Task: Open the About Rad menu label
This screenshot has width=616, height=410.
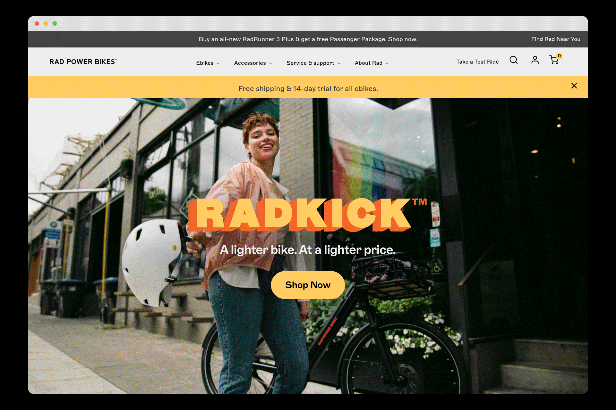Action: point(368,63)
